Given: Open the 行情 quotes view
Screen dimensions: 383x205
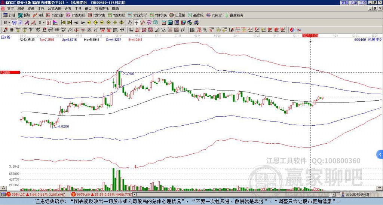Looking at the screenshot, I should 9,15.
